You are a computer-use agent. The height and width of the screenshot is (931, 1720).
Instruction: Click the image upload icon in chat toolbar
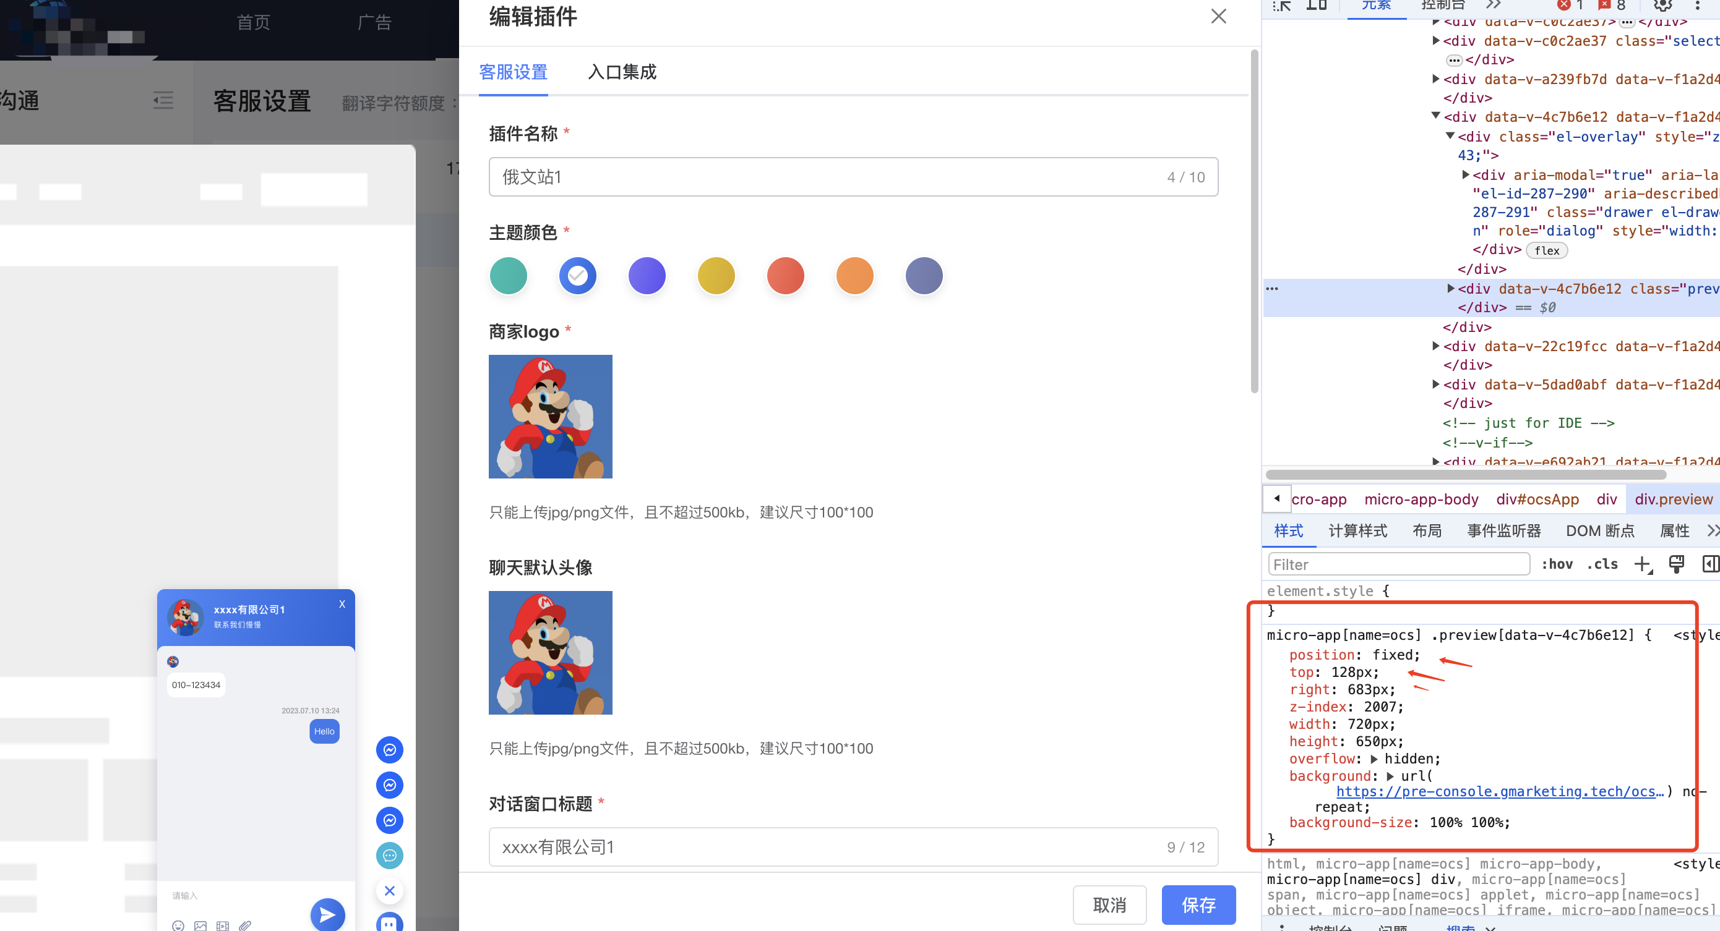coord(200,925)
